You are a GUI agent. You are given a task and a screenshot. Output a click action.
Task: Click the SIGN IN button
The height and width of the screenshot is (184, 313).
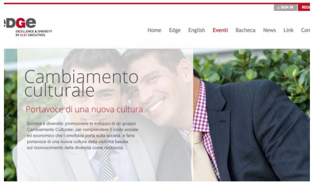285,7
